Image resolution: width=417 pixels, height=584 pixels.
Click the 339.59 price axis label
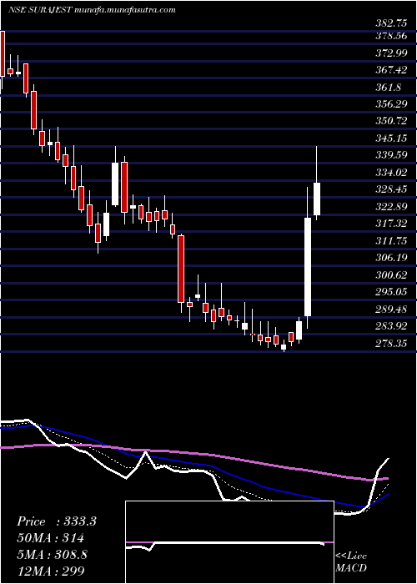click(391, 156)
